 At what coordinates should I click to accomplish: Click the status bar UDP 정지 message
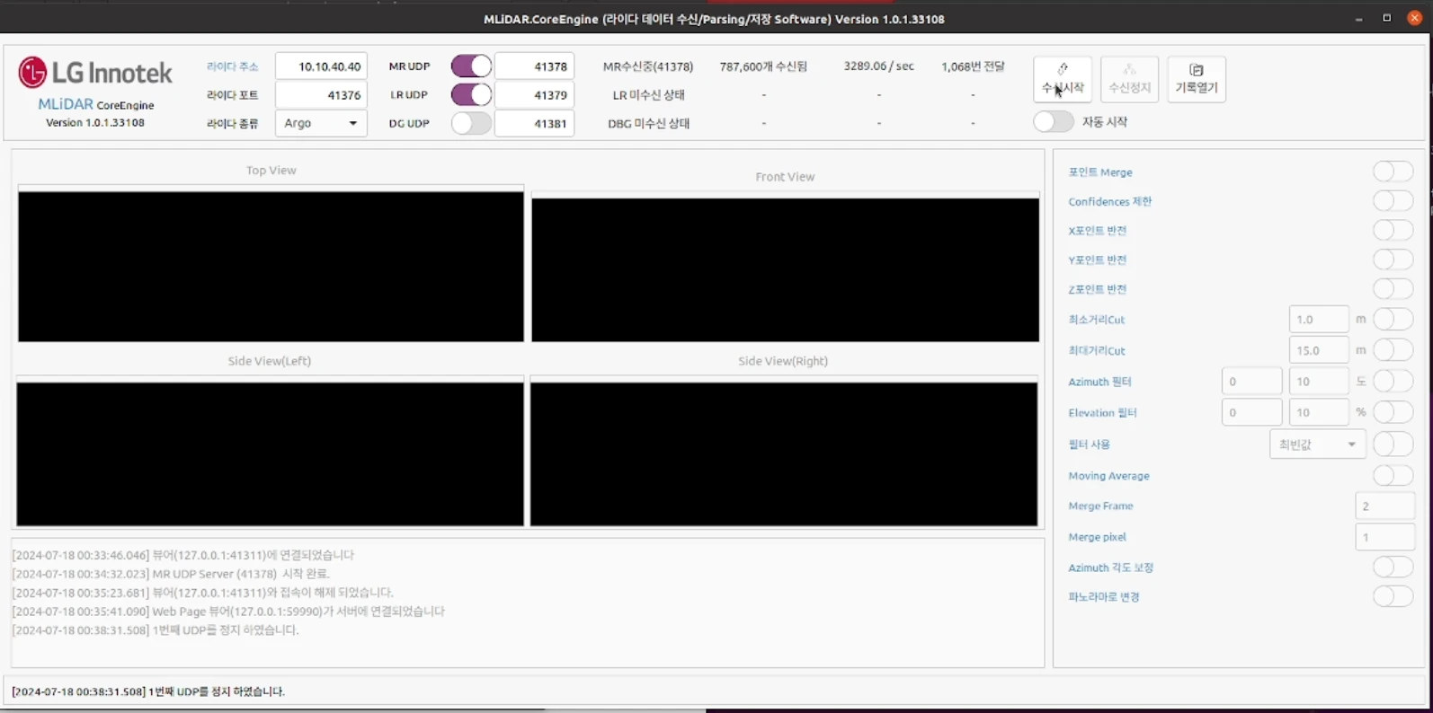pos(148,691)
